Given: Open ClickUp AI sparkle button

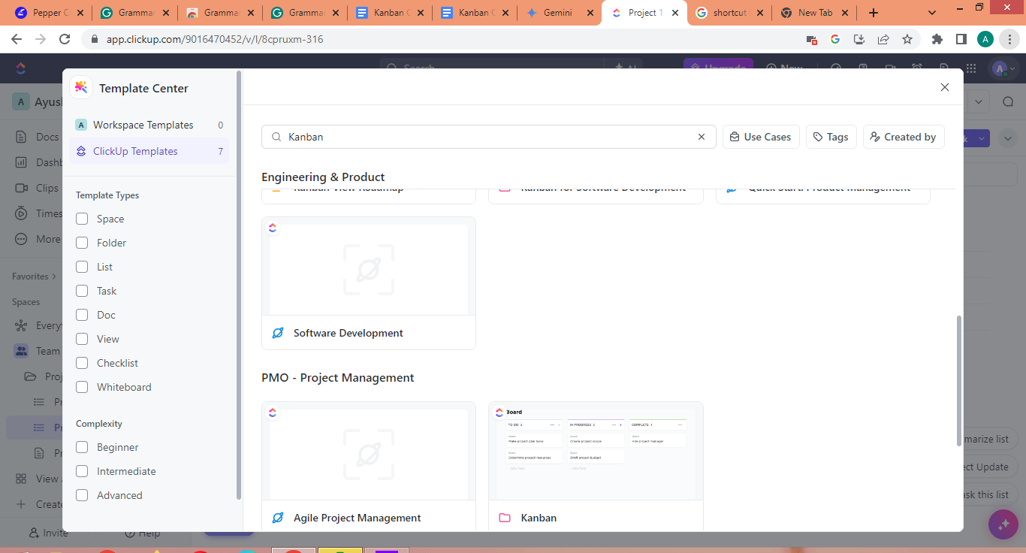Looking at the screenshot, I should point(1003,524).
